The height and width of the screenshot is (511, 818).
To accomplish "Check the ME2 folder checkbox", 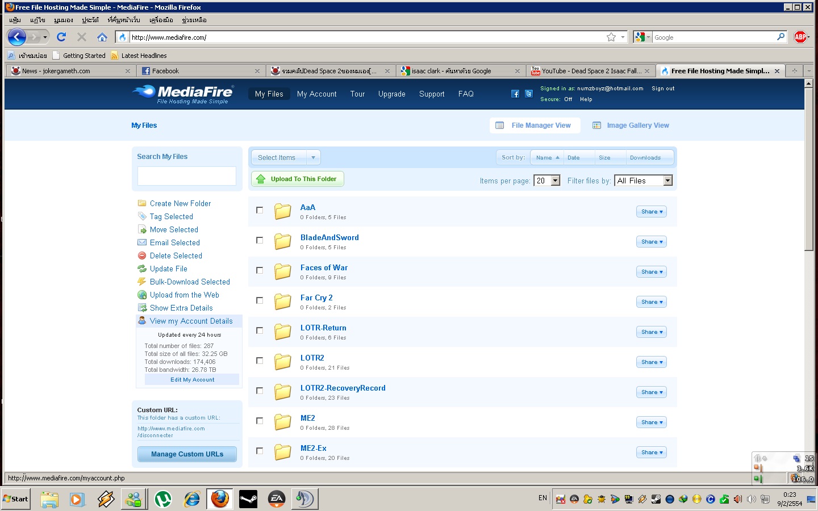I will pyautogui.click(x=260, y=421).
